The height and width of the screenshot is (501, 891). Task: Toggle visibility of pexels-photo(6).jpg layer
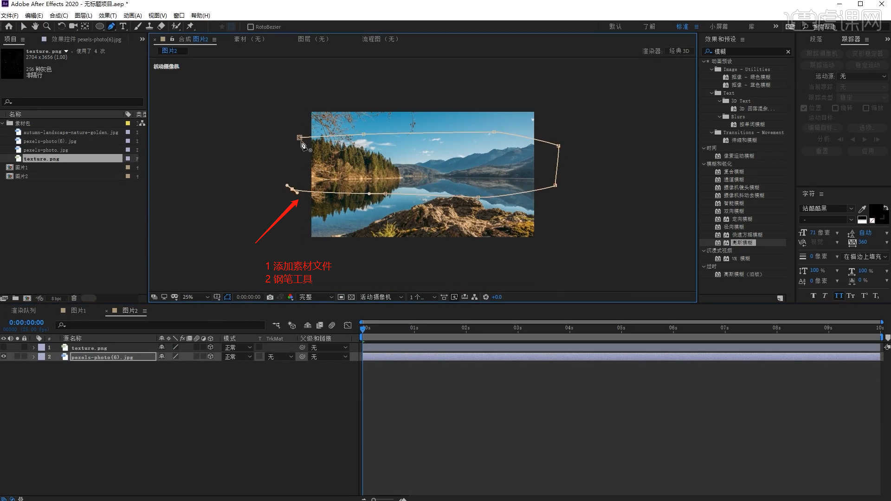pyautogui.click(x=4, y=357)
